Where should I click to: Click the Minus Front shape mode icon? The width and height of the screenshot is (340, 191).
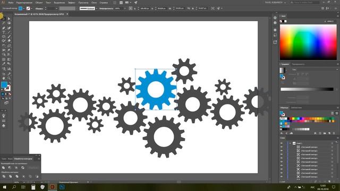[10, 168]
